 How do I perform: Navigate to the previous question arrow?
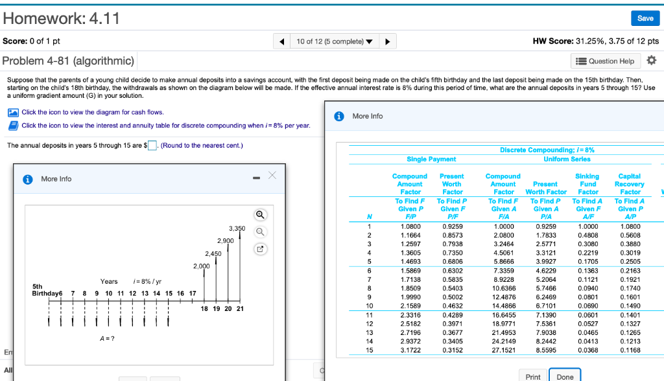(281, 40)
